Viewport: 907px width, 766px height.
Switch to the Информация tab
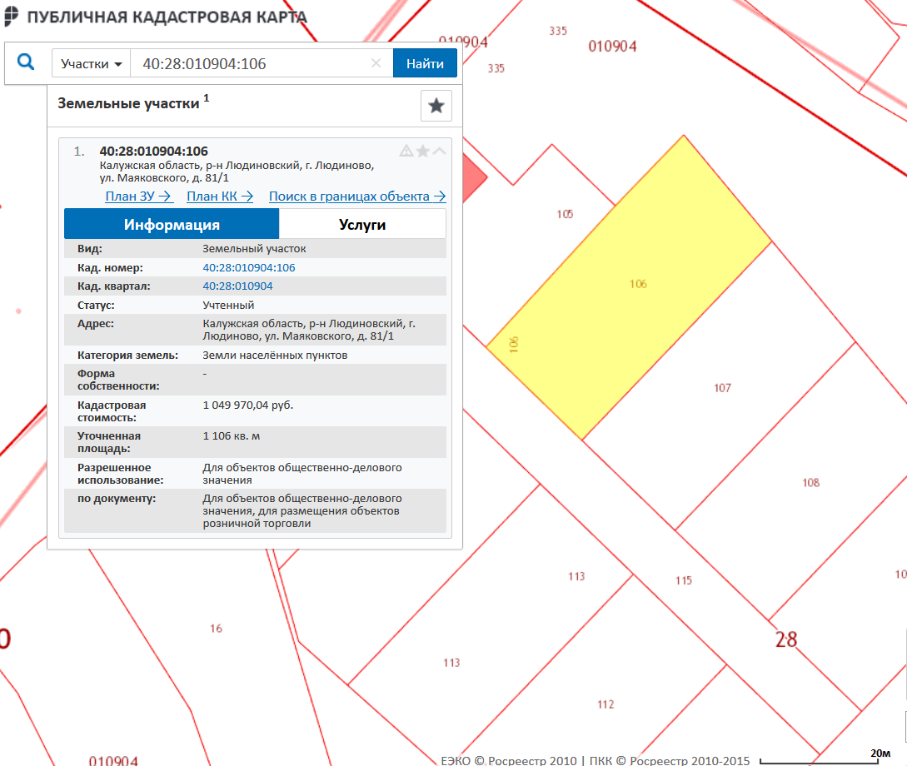point(172,225)
